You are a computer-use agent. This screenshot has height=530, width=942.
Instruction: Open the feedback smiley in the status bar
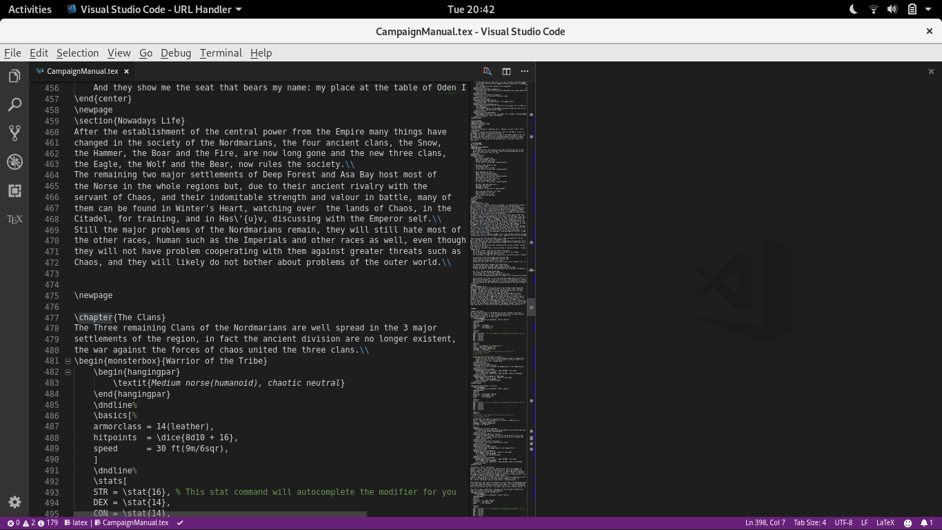tap(909, 522)
